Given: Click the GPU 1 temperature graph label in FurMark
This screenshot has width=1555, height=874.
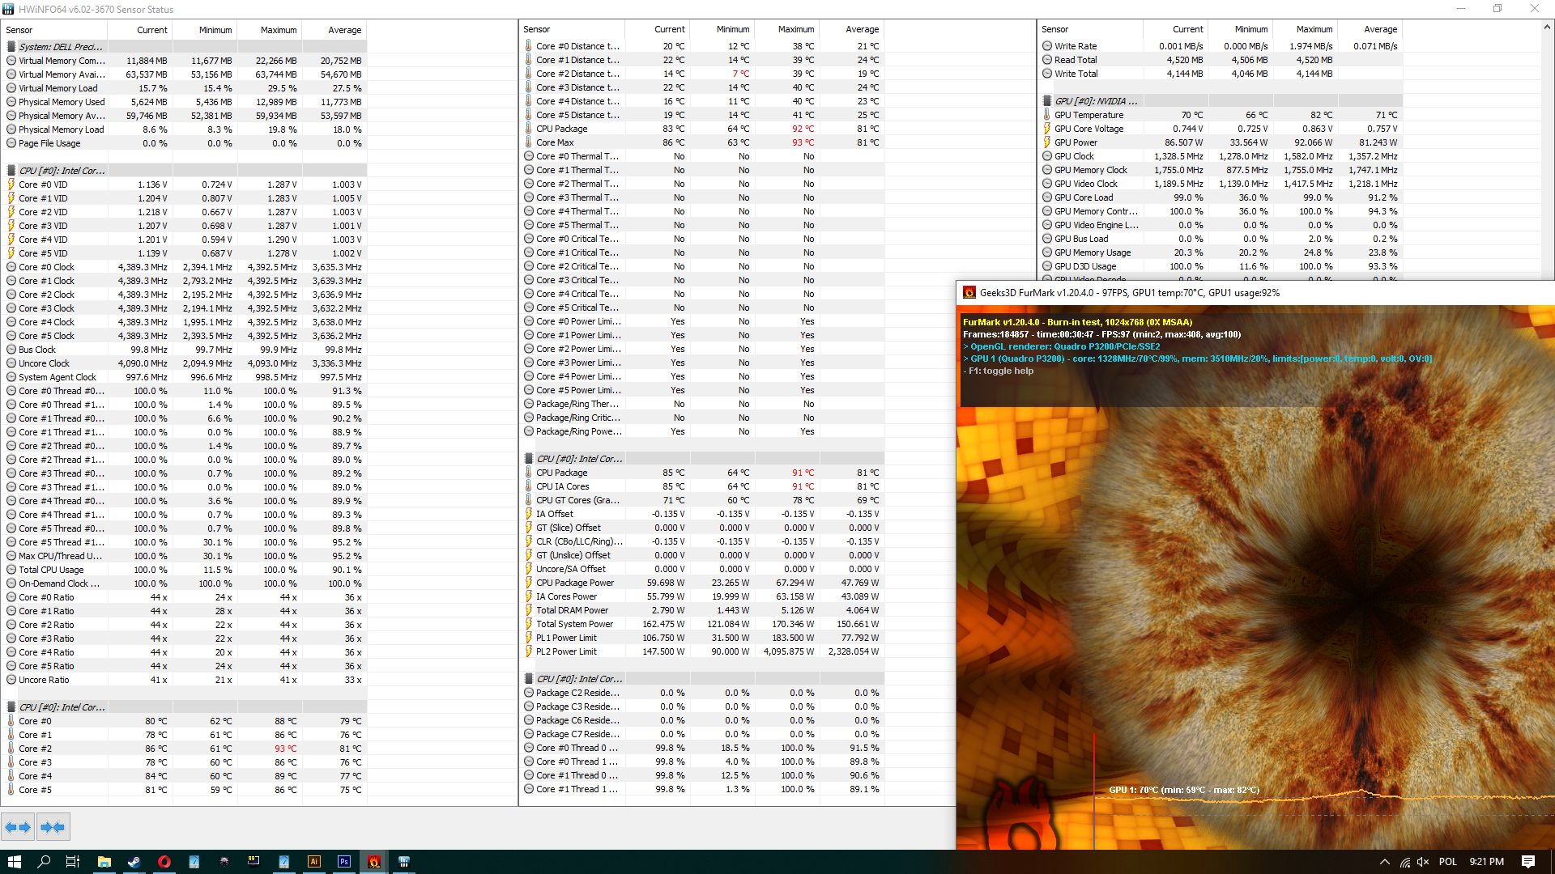Looking at the screenshot, I should tap(1183, 790).
